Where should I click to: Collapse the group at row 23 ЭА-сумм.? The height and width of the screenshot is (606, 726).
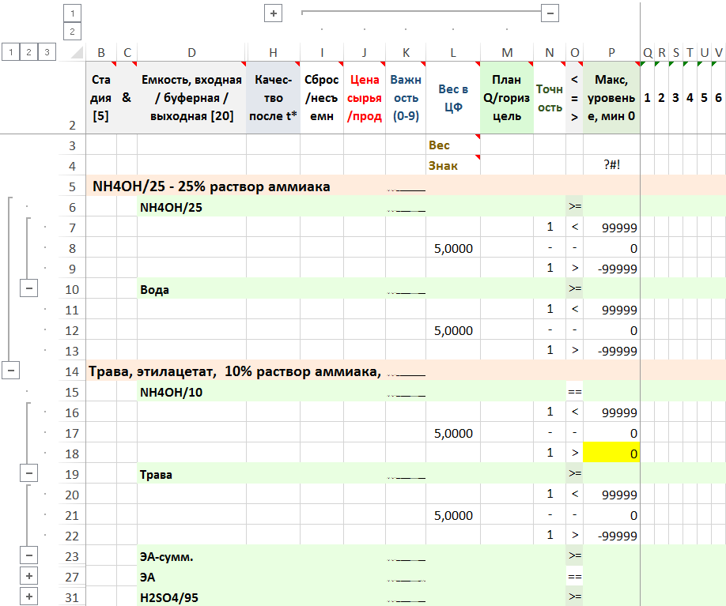click(x=29, y=556)
